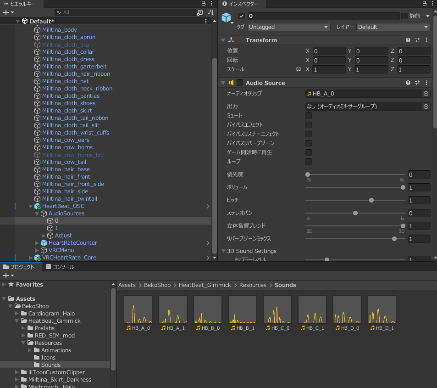437x388 pixels.
Task: Click the Project panel add asset plus button
Action: [x=6, y=276]
